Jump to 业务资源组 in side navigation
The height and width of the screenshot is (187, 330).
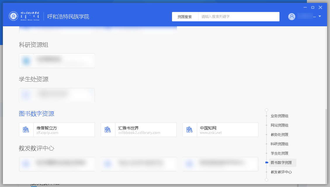click(279, 116)
